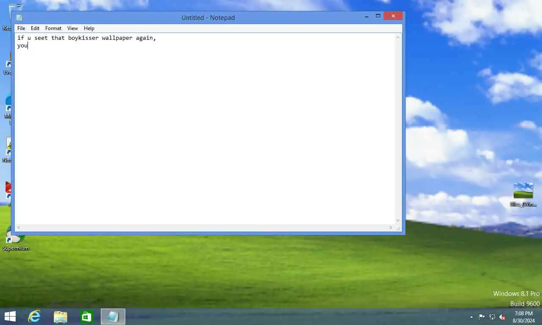Click the Notepad taskbar button
Screen dimensions: 542x325
pyautogui.click(x=113, y=317)
